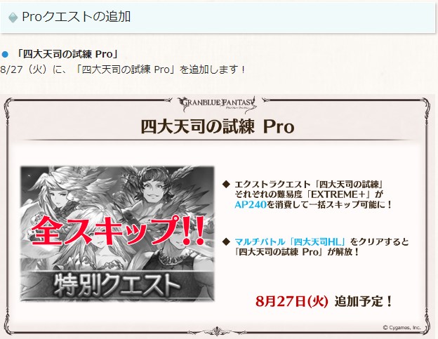This screenshot has width=438, height=339.
Task: Click the EXTREME+ difficulty text line
Action: 309,194
